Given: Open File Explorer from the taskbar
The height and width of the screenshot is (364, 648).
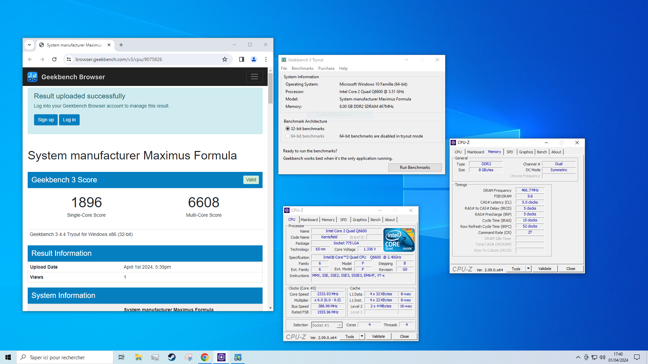Looking at the screenshot, I should coord(138,357).
